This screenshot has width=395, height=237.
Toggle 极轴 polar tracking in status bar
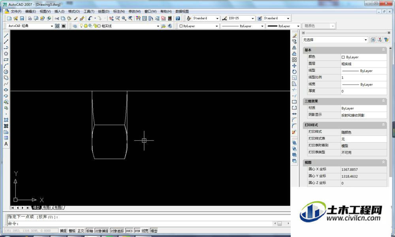(x=90, y=231)
